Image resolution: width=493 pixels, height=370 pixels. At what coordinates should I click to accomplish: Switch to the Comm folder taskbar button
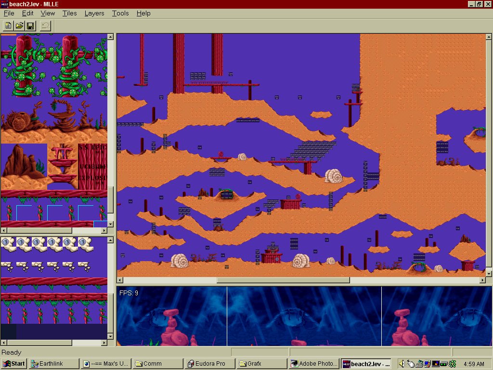point(158,364)
